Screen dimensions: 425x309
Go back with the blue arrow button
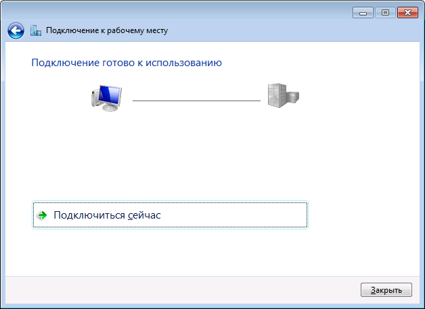click(16, 30)
